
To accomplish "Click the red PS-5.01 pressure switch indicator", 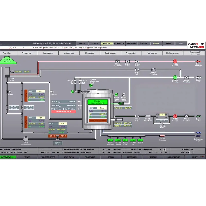I will (175, 61).
